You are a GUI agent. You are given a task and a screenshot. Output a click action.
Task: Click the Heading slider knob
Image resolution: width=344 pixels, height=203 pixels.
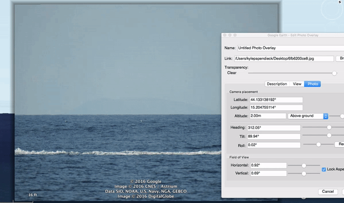tap(329, 127)
